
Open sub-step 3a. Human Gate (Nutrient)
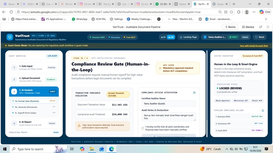point(34,101)
